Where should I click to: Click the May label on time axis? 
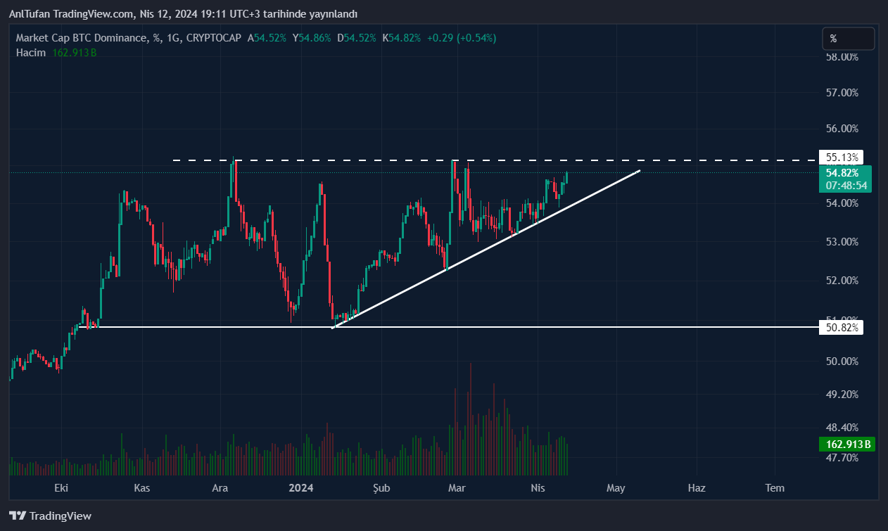pos(616,488)
